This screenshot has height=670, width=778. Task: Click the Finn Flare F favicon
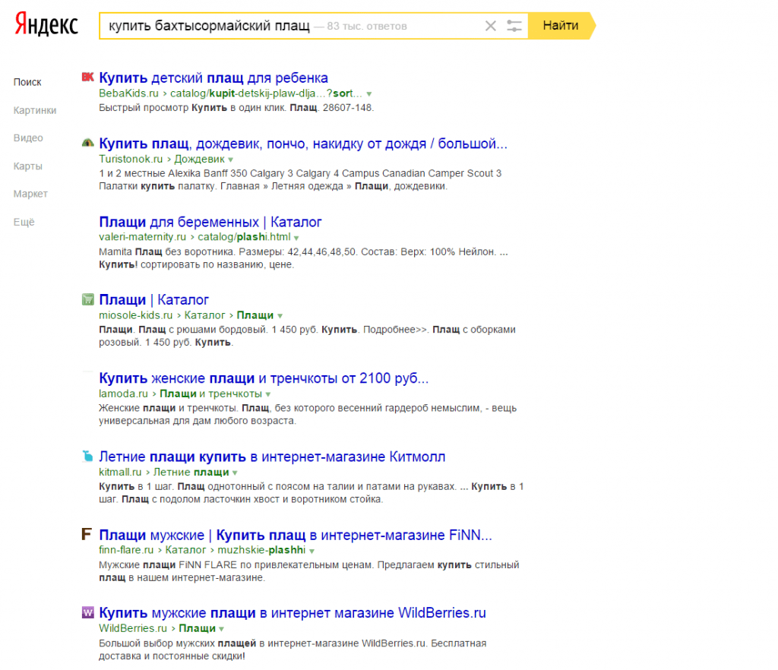[87, 534]
